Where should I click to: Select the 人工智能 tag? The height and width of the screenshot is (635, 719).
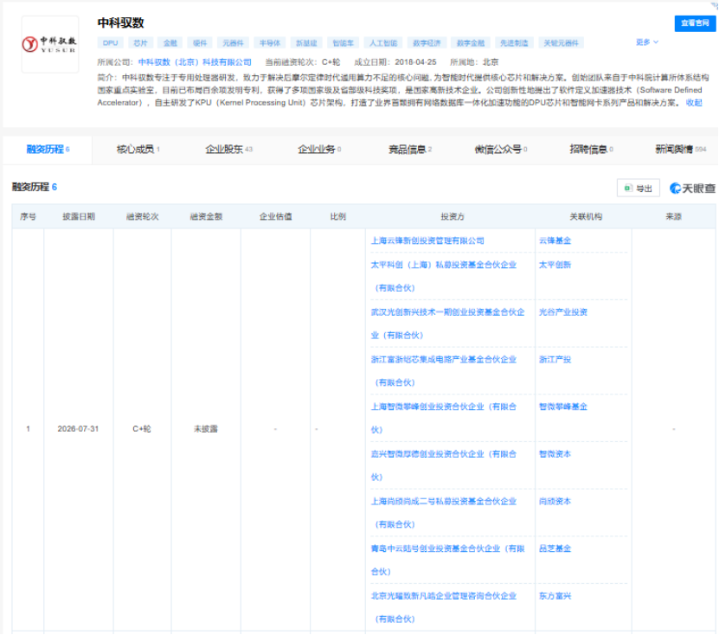383,43
